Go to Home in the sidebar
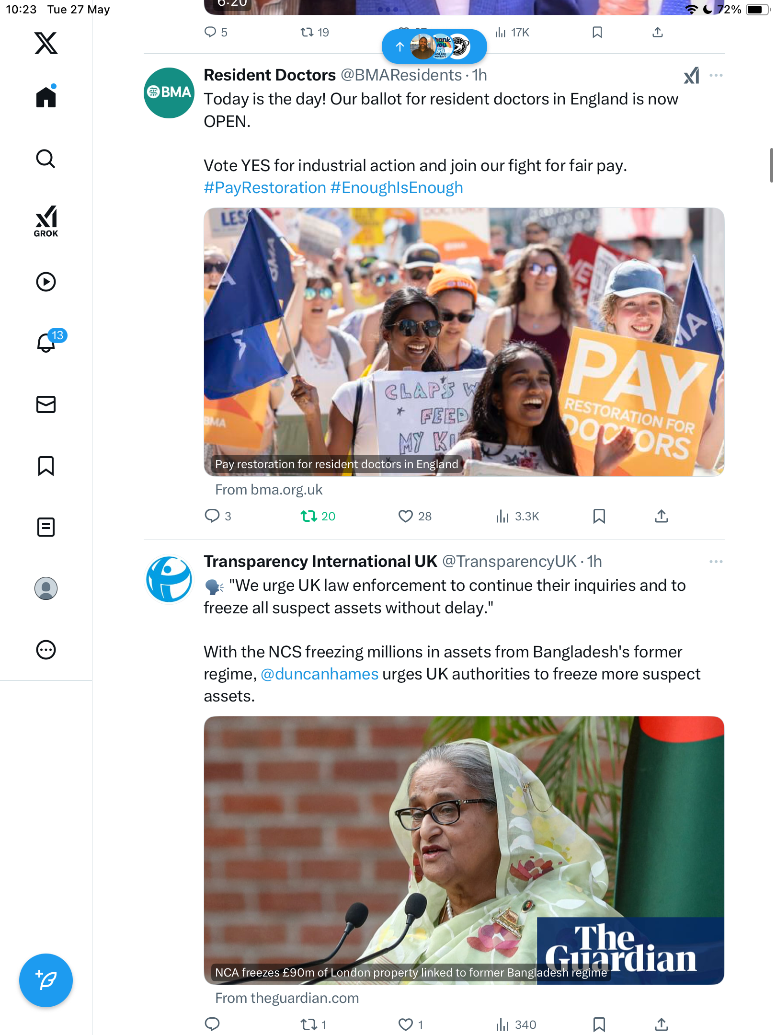This screenshot has width=776, height=1035. point(46,97)
